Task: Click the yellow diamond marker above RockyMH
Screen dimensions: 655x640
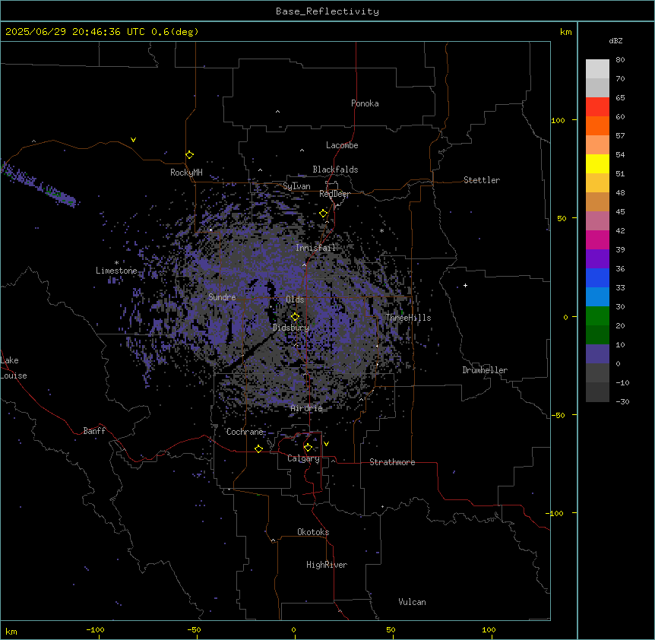Action: tap(189, 155)
